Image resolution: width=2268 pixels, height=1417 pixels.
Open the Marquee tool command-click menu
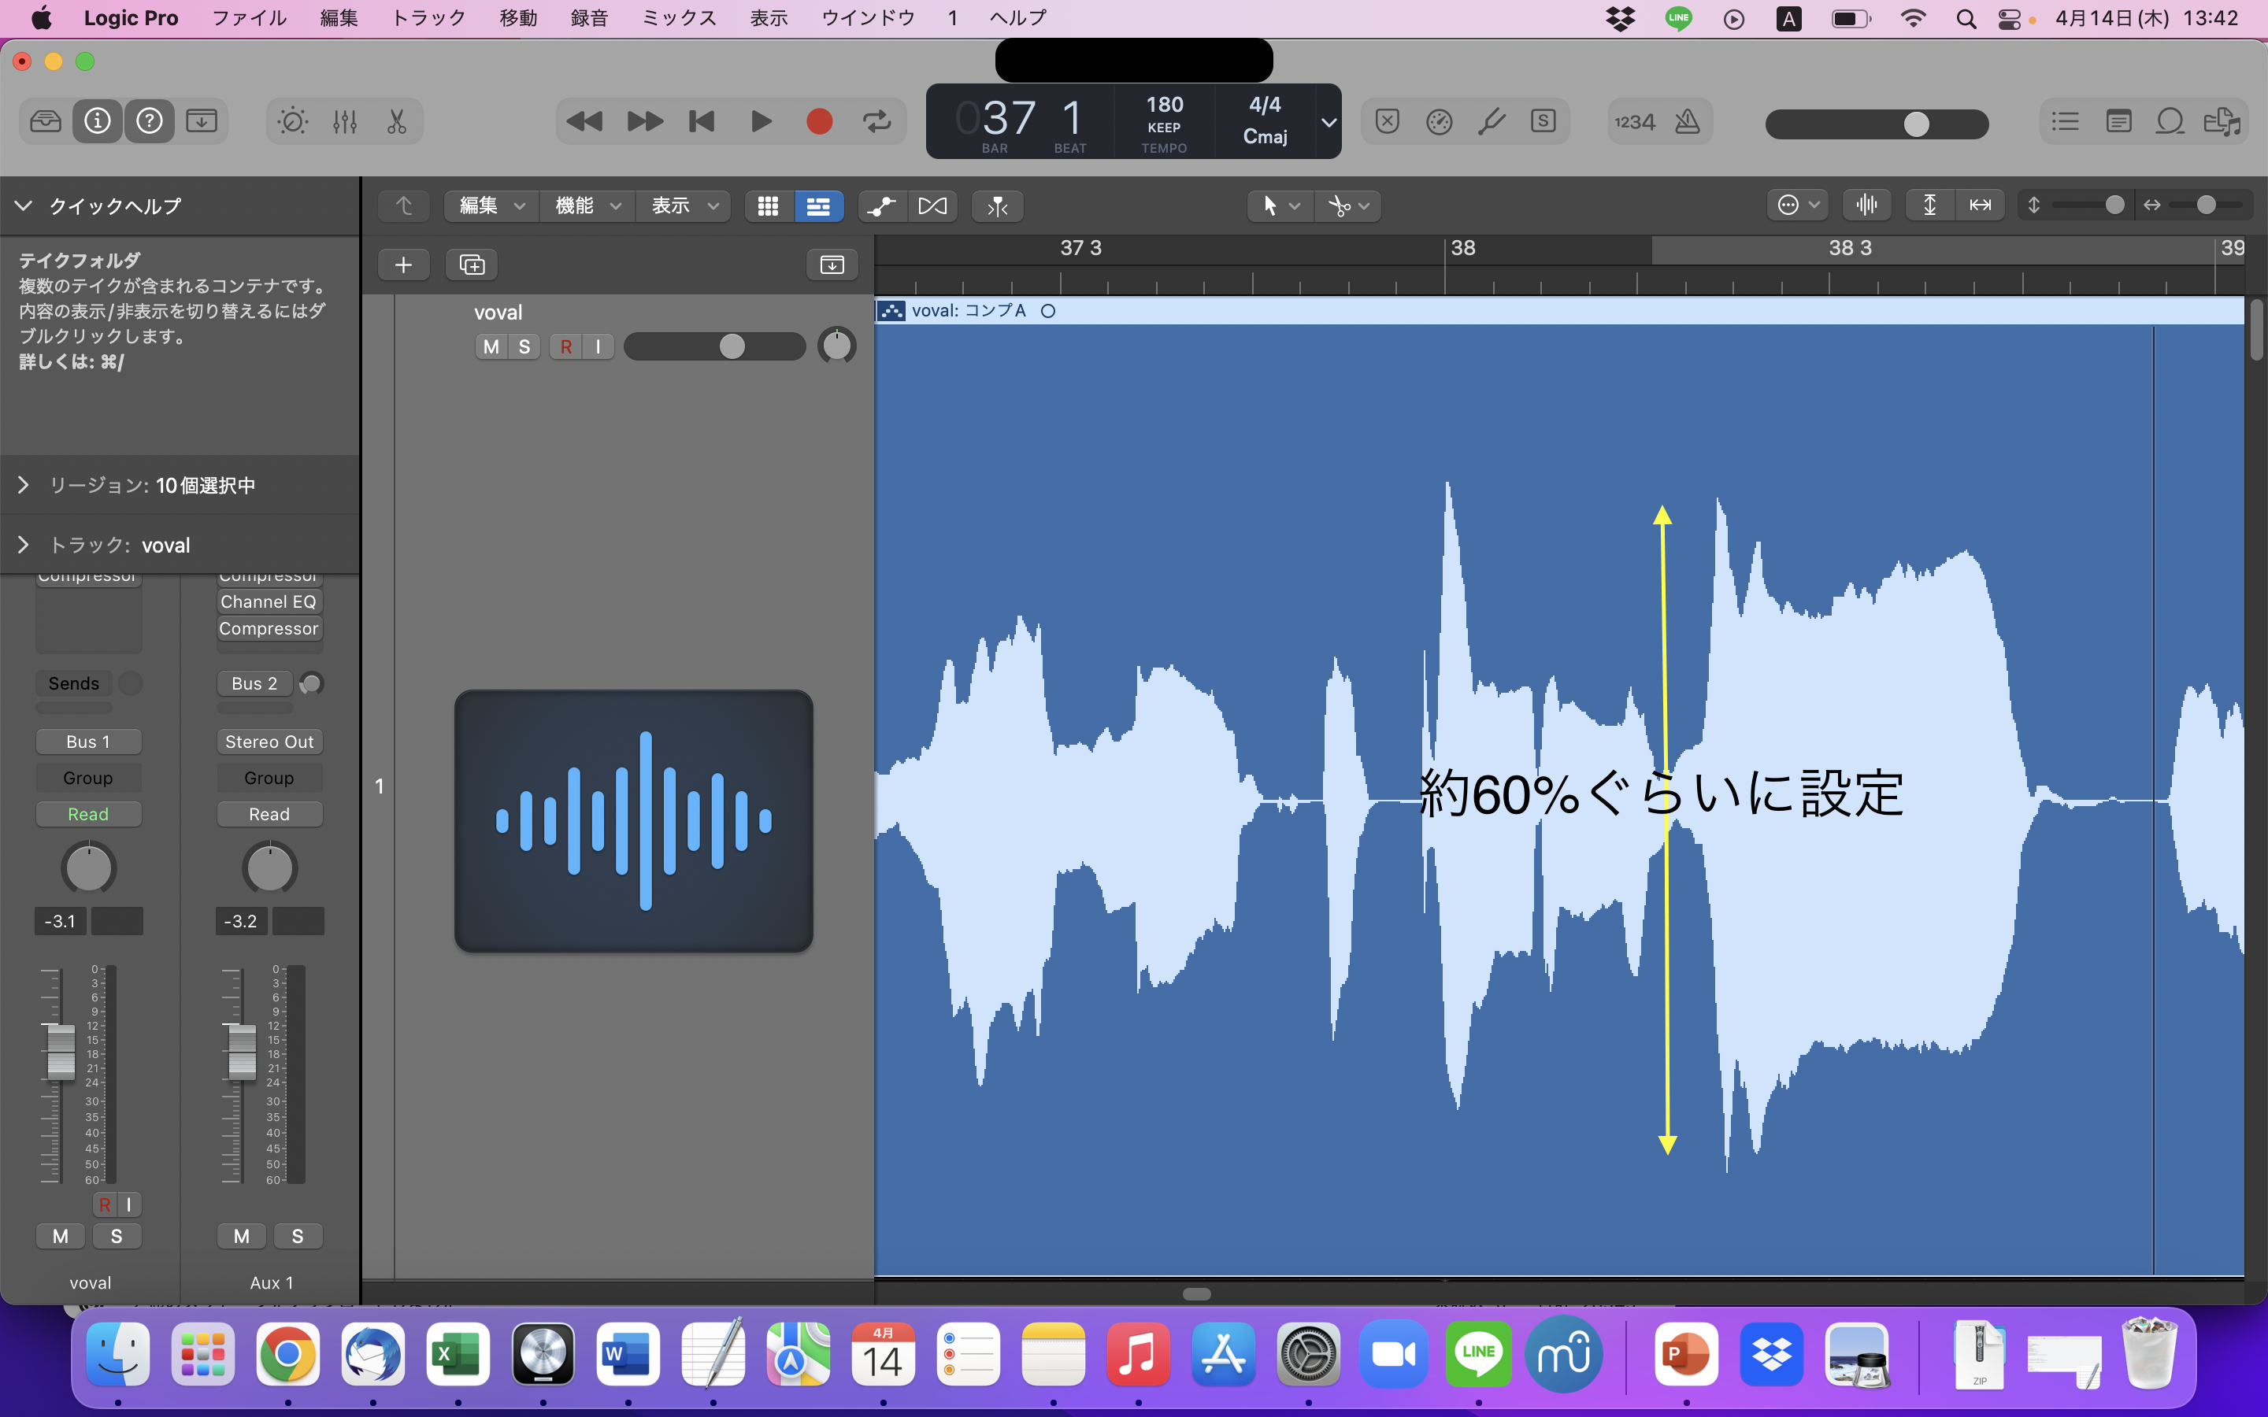[x=1349, y=206]
